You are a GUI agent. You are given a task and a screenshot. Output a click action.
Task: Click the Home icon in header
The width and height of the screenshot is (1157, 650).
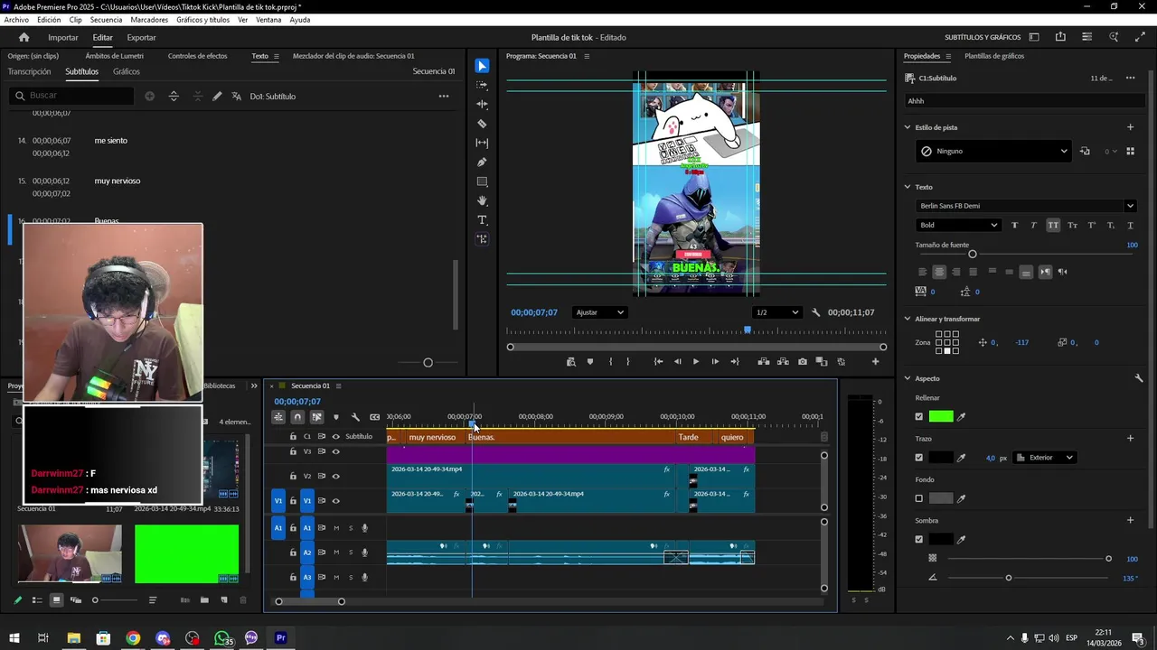24,37
